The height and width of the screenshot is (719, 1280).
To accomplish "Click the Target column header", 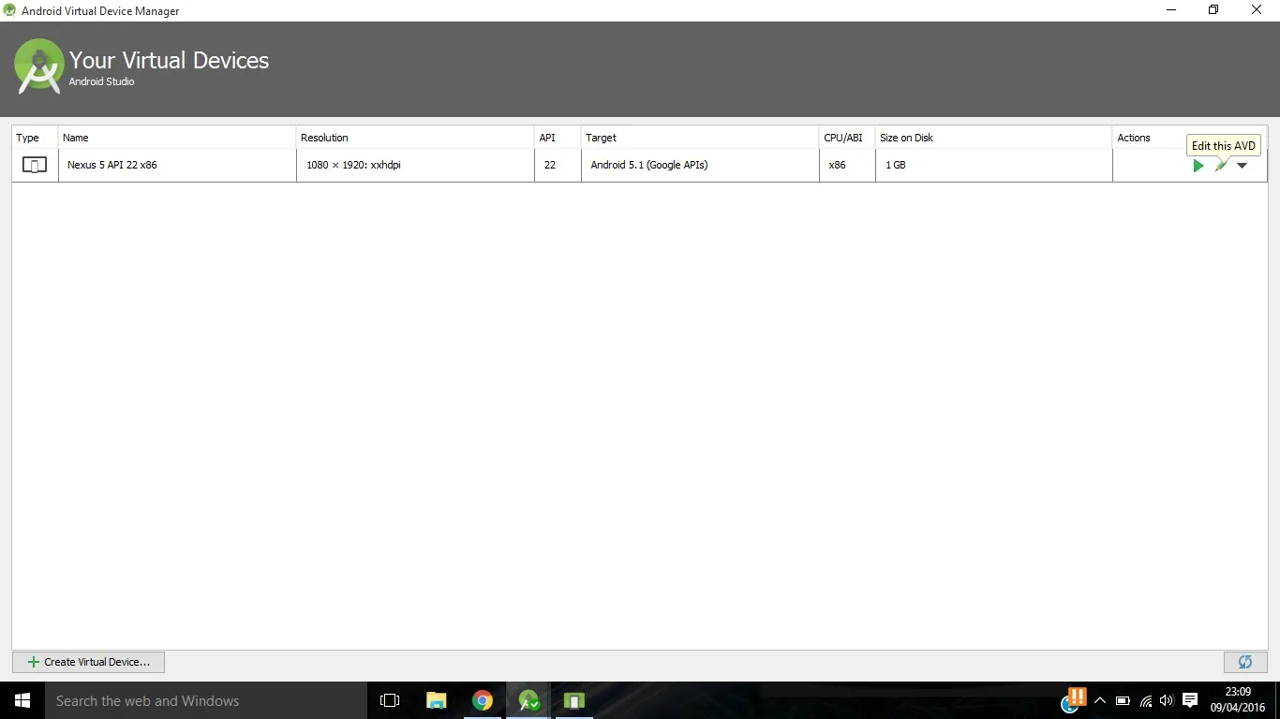I will [x=700, y=138].
